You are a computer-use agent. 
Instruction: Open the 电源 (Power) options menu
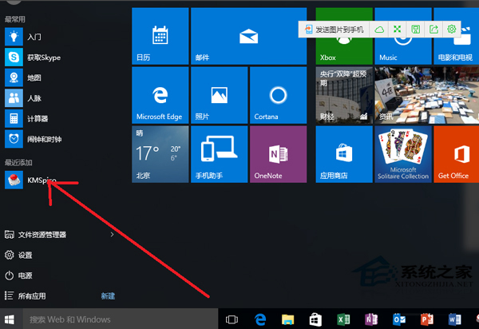click(24, 275)
